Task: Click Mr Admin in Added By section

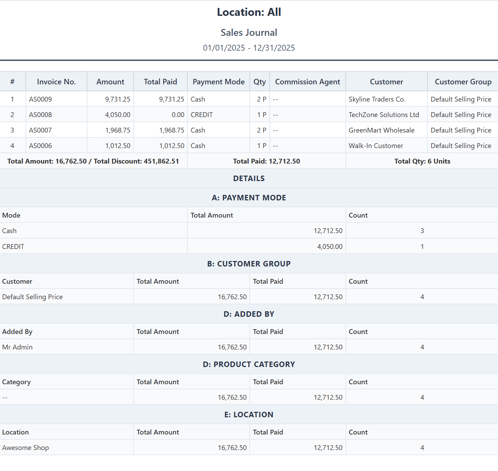Action: pyautogui.click(x=17, y=347)
